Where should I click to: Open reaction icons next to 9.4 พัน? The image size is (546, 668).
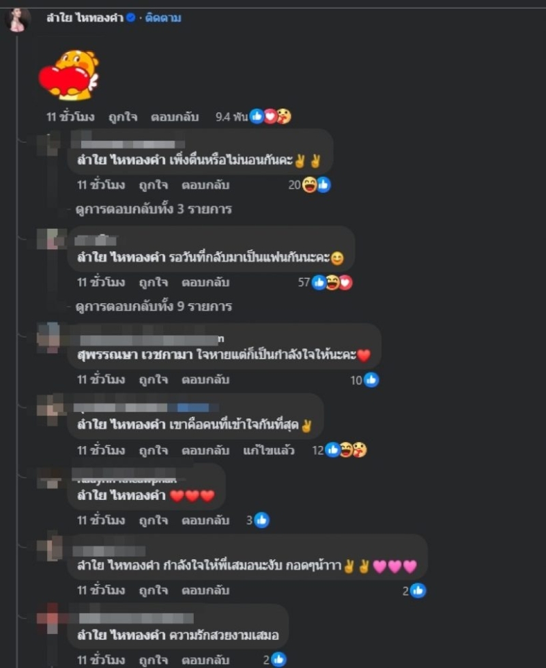270,116
